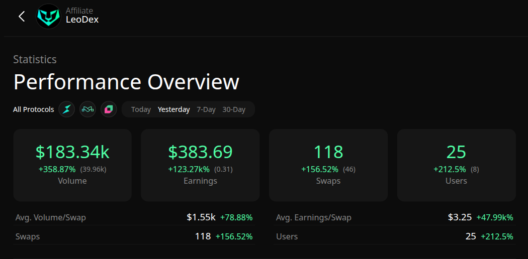Filter by Maya Protocol wave icon

pyautogui.click(x=87, y=109)
